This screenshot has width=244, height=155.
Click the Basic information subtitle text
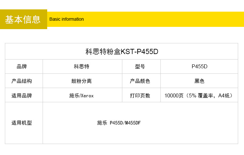point(67,19)
